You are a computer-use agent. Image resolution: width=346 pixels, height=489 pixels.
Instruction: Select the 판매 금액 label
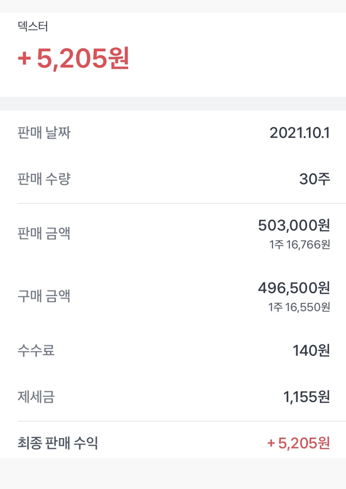click(x=44, y=233)
